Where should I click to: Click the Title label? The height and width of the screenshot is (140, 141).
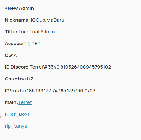click(11, 32)
